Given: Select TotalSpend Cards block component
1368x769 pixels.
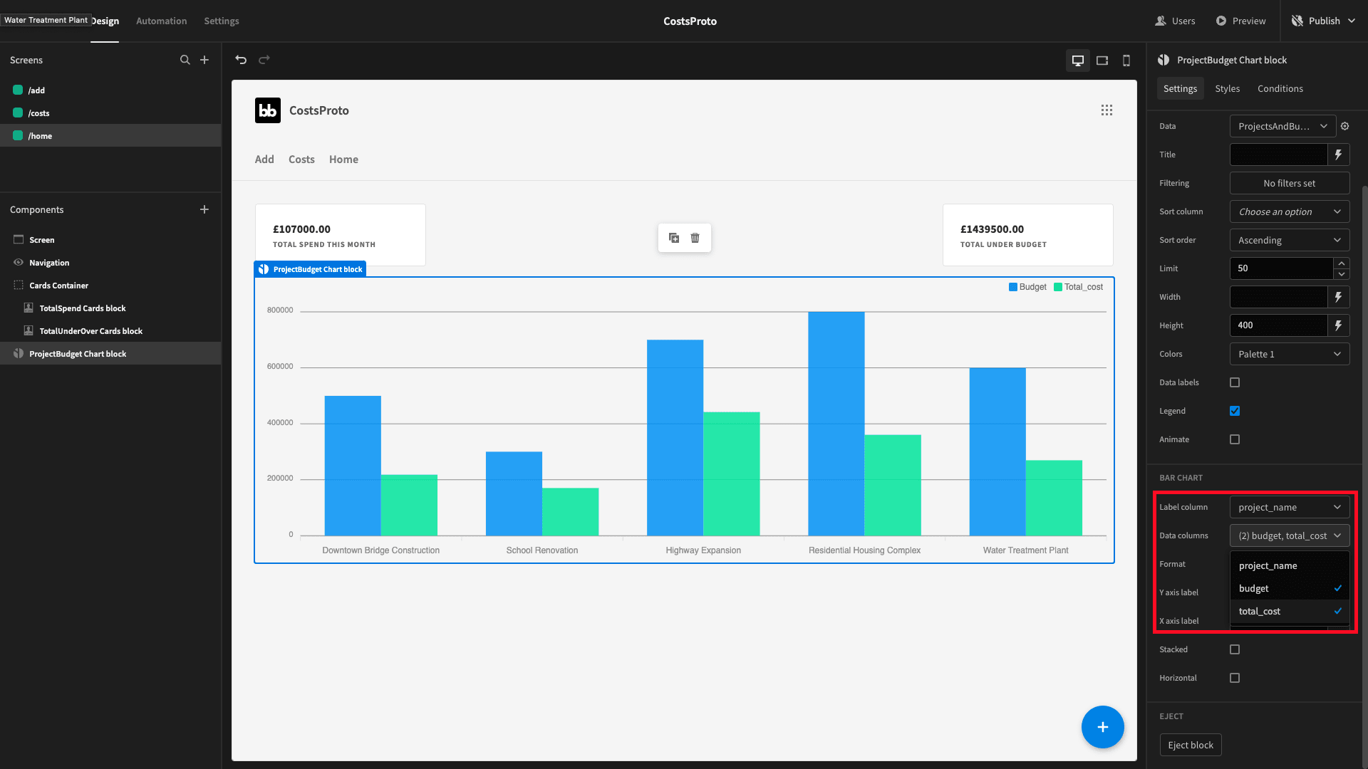Looking at the screenshot, I should (x=110, y=308).
